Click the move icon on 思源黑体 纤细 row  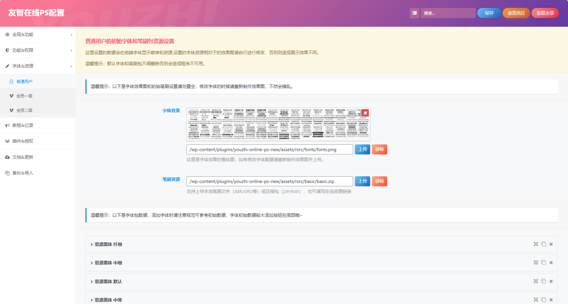click(x=536, y=244)
